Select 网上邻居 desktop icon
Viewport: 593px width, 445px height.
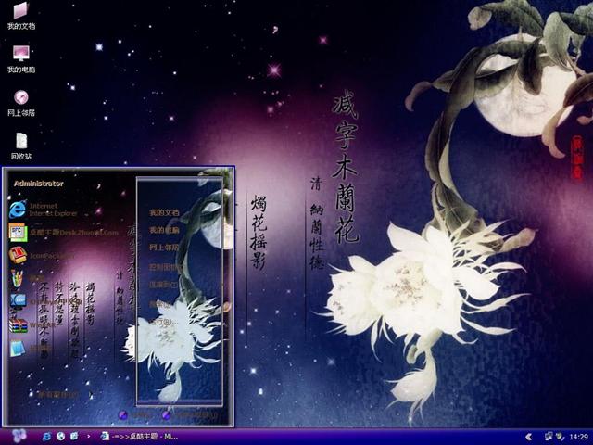[x=20, y=102]
